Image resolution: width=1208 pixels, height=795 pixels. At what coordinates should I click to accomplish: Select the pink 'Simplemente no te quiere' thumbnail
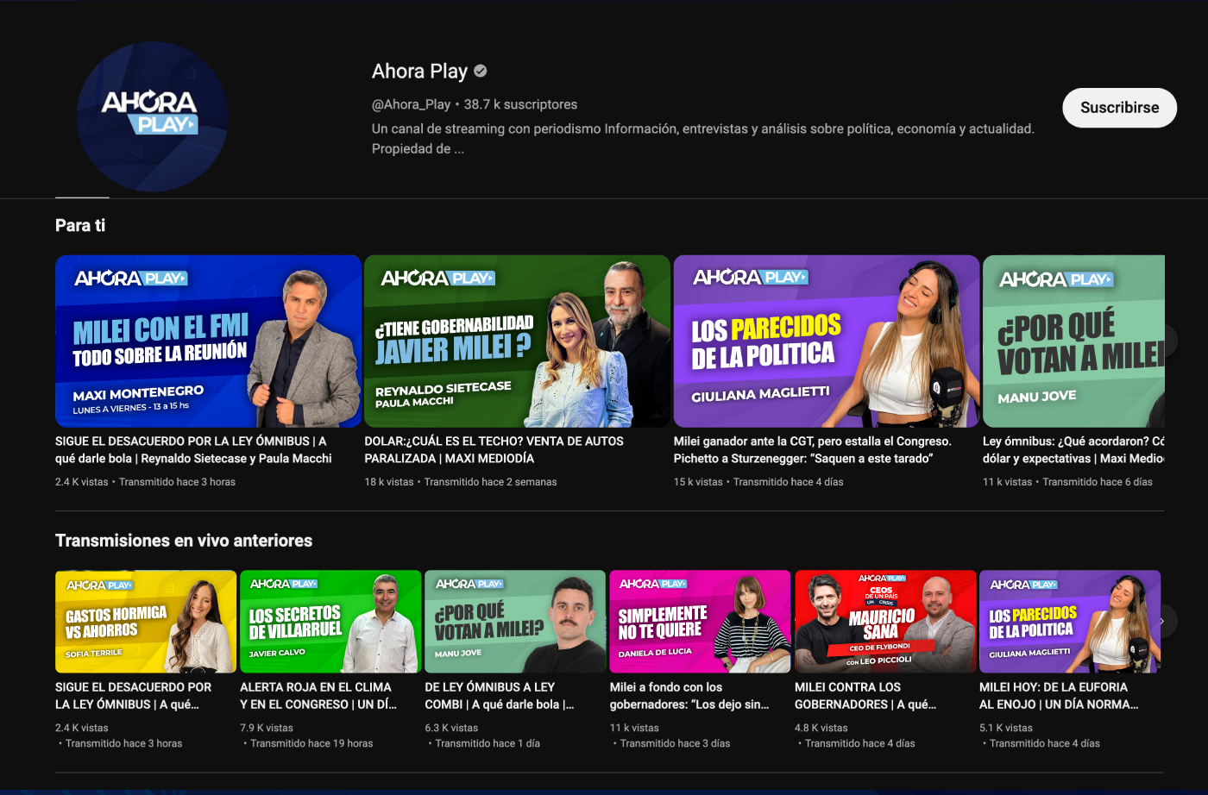click(x=700, y=621)
